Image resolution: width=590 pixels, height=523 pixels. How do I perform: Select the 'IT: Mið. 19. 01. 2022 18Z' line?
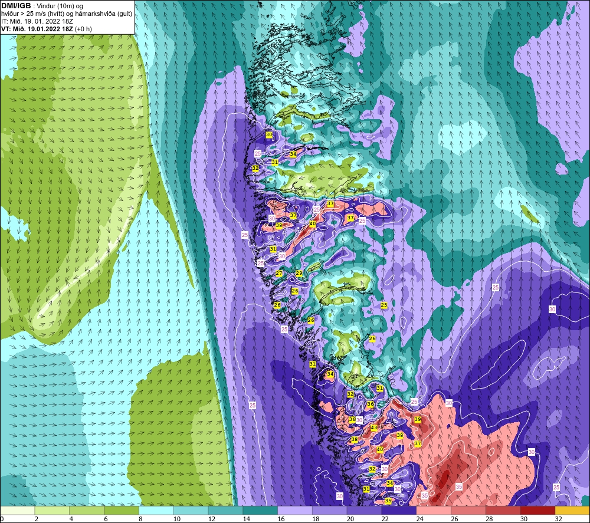point(37,21)
